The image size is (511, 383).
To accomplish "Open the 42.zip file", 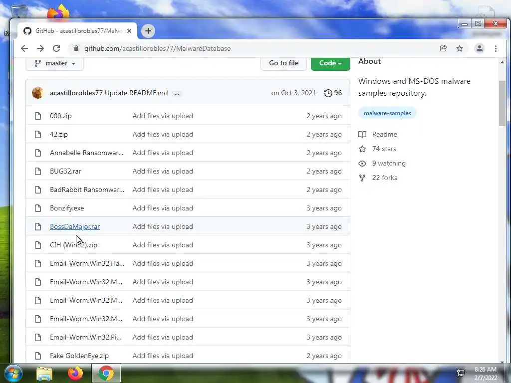I will (x=59, y=134).
